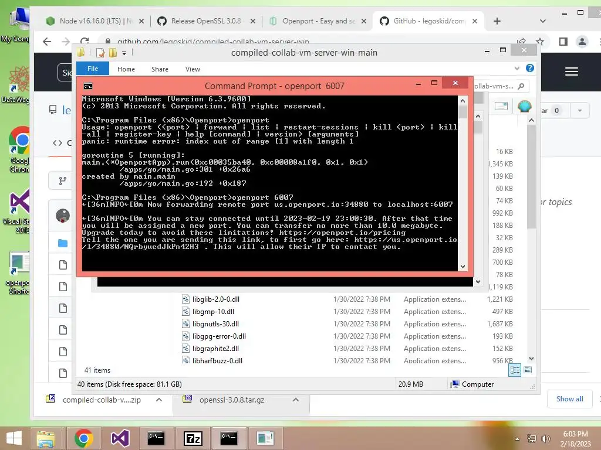Image resolution: width=601 pixels, height=450 pixels.
Task: Open Chrome tab search dropdown arrow
Action: (543, 21)
